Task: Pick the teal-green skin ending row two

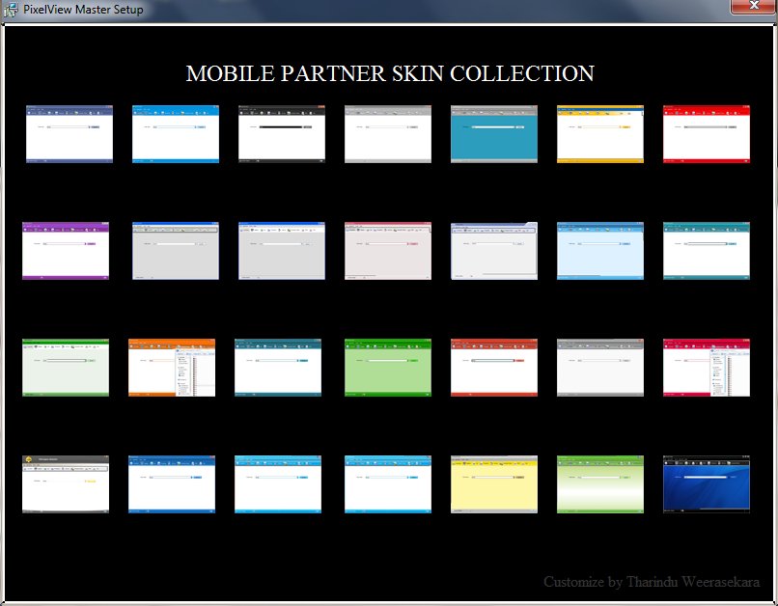Action: 706,250
